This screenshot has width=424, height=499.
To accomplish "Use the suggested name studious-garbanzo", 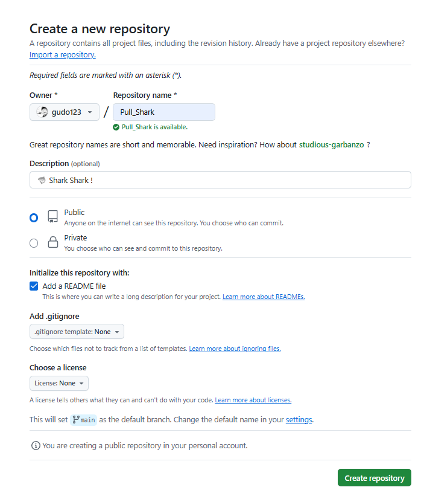I will point(331,145).
